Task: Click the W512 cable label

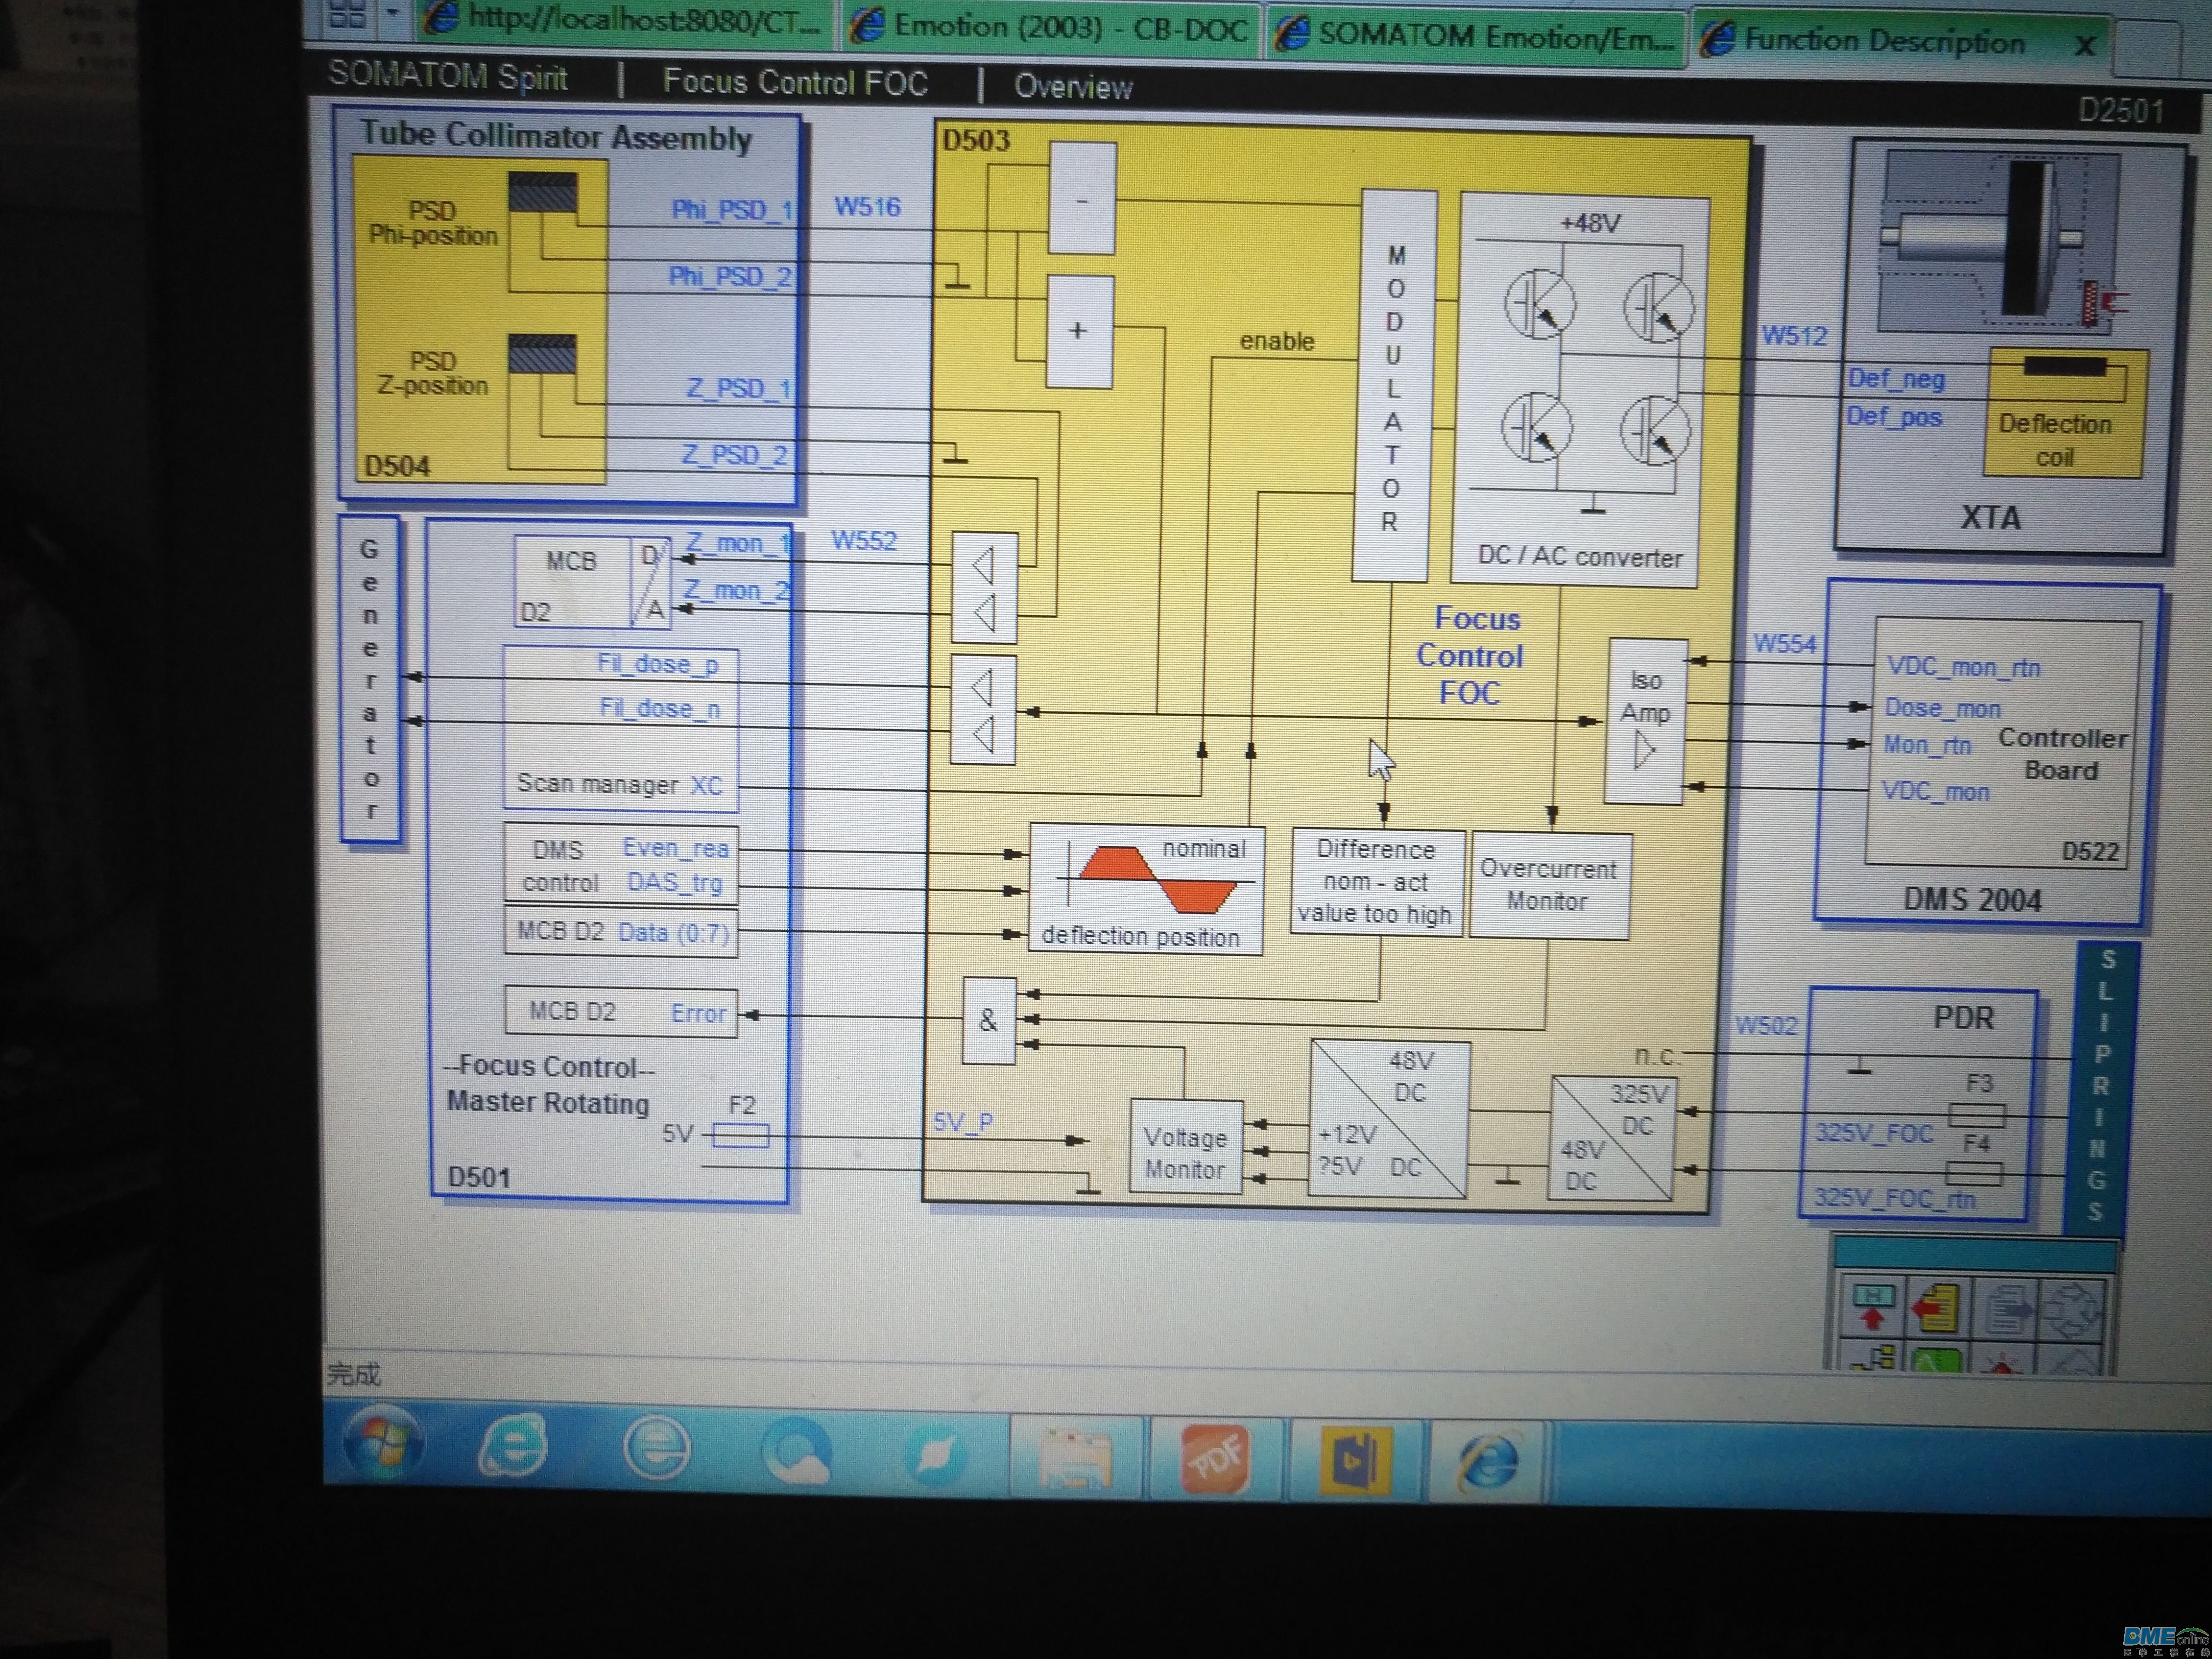Action: pyautogui.click(x=1794, y=336)
